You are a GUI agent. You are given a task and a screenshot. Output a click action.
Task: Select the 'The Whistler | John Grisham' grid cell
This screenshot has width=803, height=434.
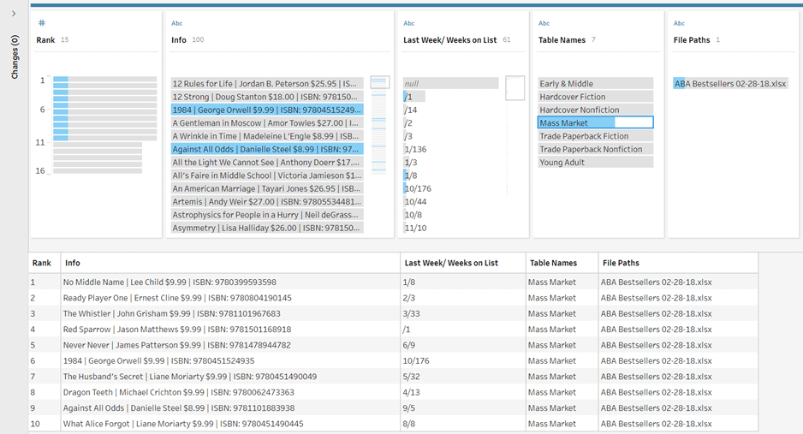tap(230, 313)
